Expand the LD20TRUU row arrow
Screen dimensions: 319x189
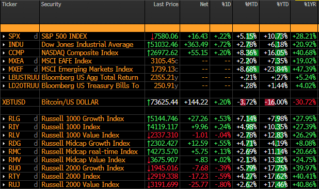click(x=4, y=86)
